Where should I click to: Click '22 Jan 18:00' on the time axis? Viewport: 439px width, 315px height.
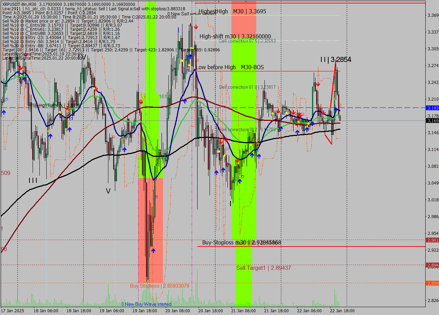[x=342, y=311]
